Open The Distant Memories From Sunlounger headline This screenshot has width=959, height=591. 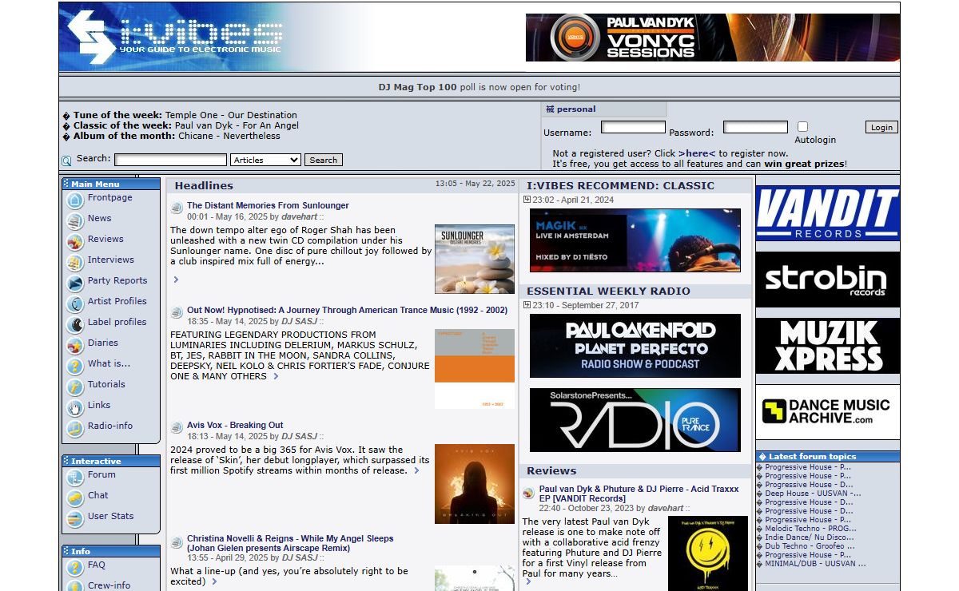pos(268,205)
